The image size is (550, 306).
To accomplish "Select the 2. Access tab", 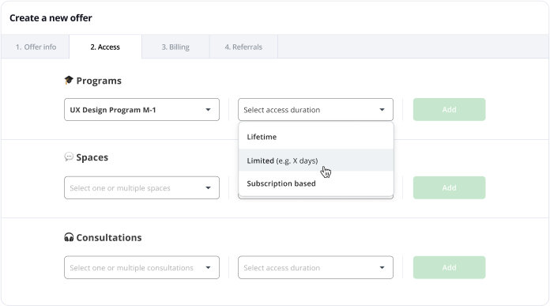I will click(105, 47).
